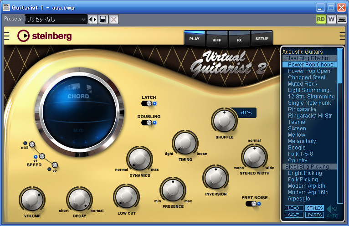
Task: Select the Steel Strg Rhythm category header
Action: pyautogui.click(x=309, y=58)
